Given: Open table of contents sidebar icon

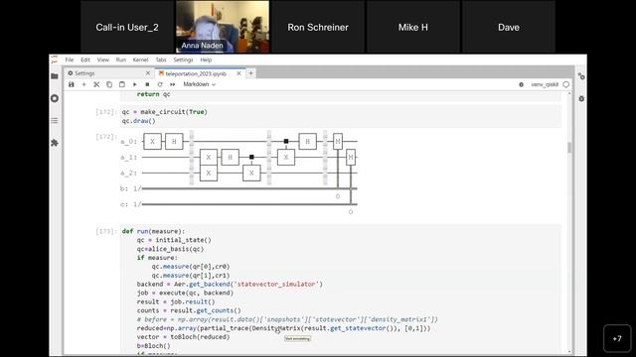Looking at the screenshot, I should pos(55,121).
